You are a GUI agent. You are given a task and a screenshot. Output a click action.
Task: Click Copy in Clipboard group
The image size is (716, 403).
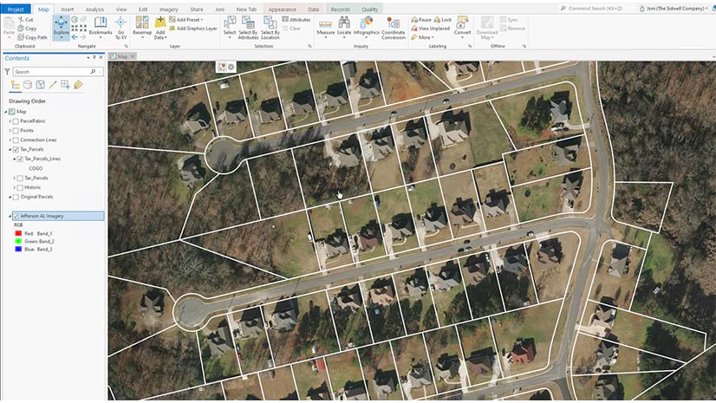coord(27,29)
